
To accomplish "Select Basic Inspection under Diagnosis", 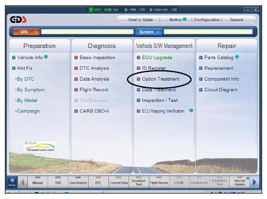I will (97, 57).
